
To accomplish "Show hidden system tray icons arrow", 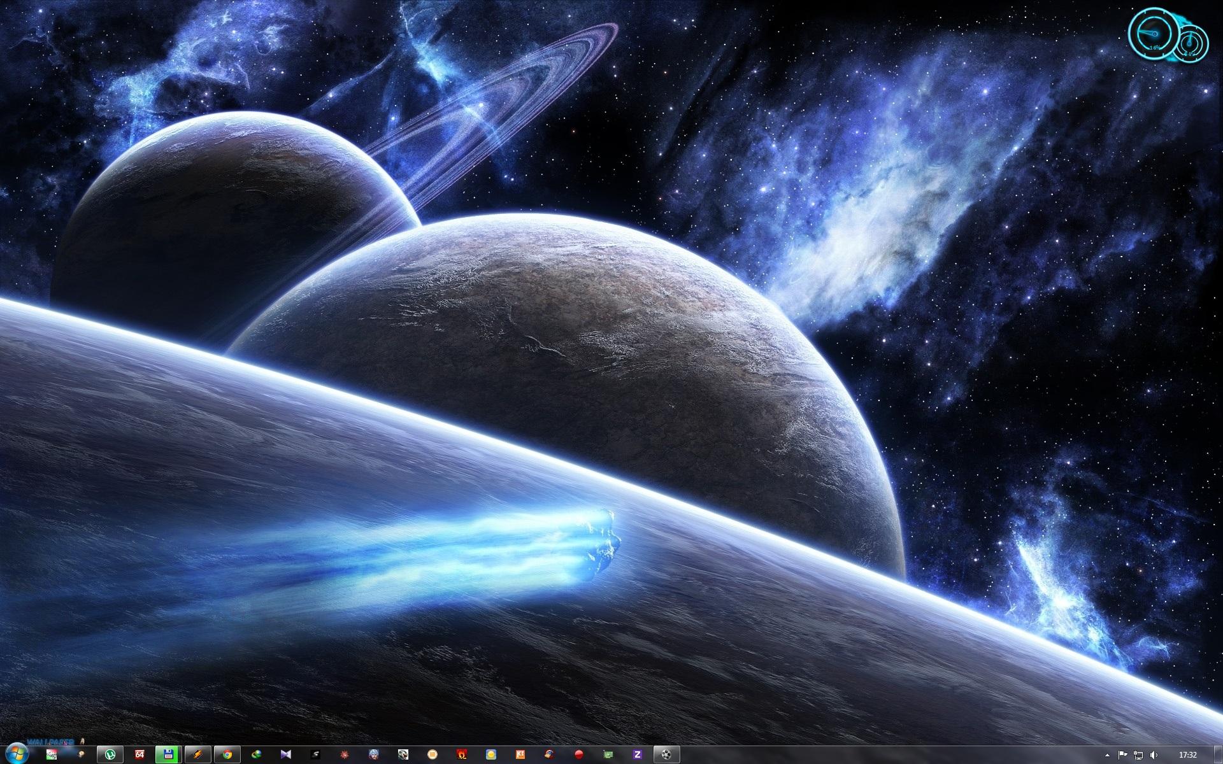I will pos(1107,755).
